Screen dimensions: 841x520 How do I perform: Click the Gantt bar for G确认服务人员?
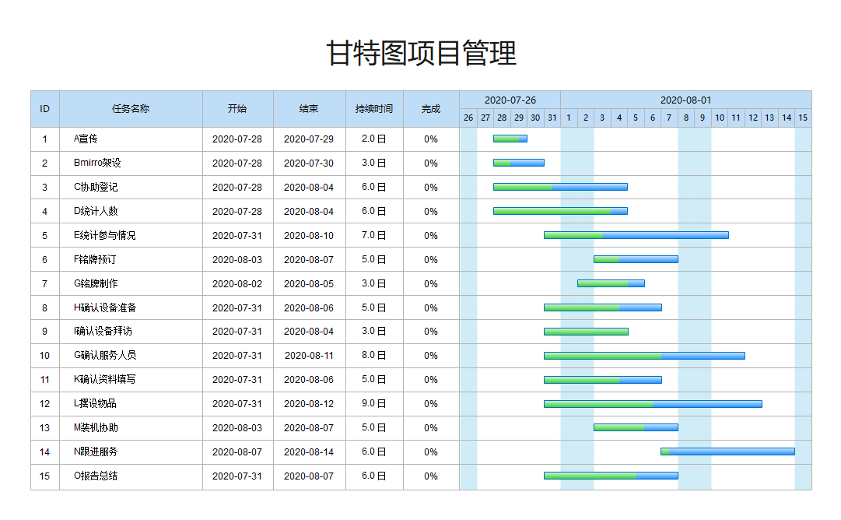coord(644,356)
